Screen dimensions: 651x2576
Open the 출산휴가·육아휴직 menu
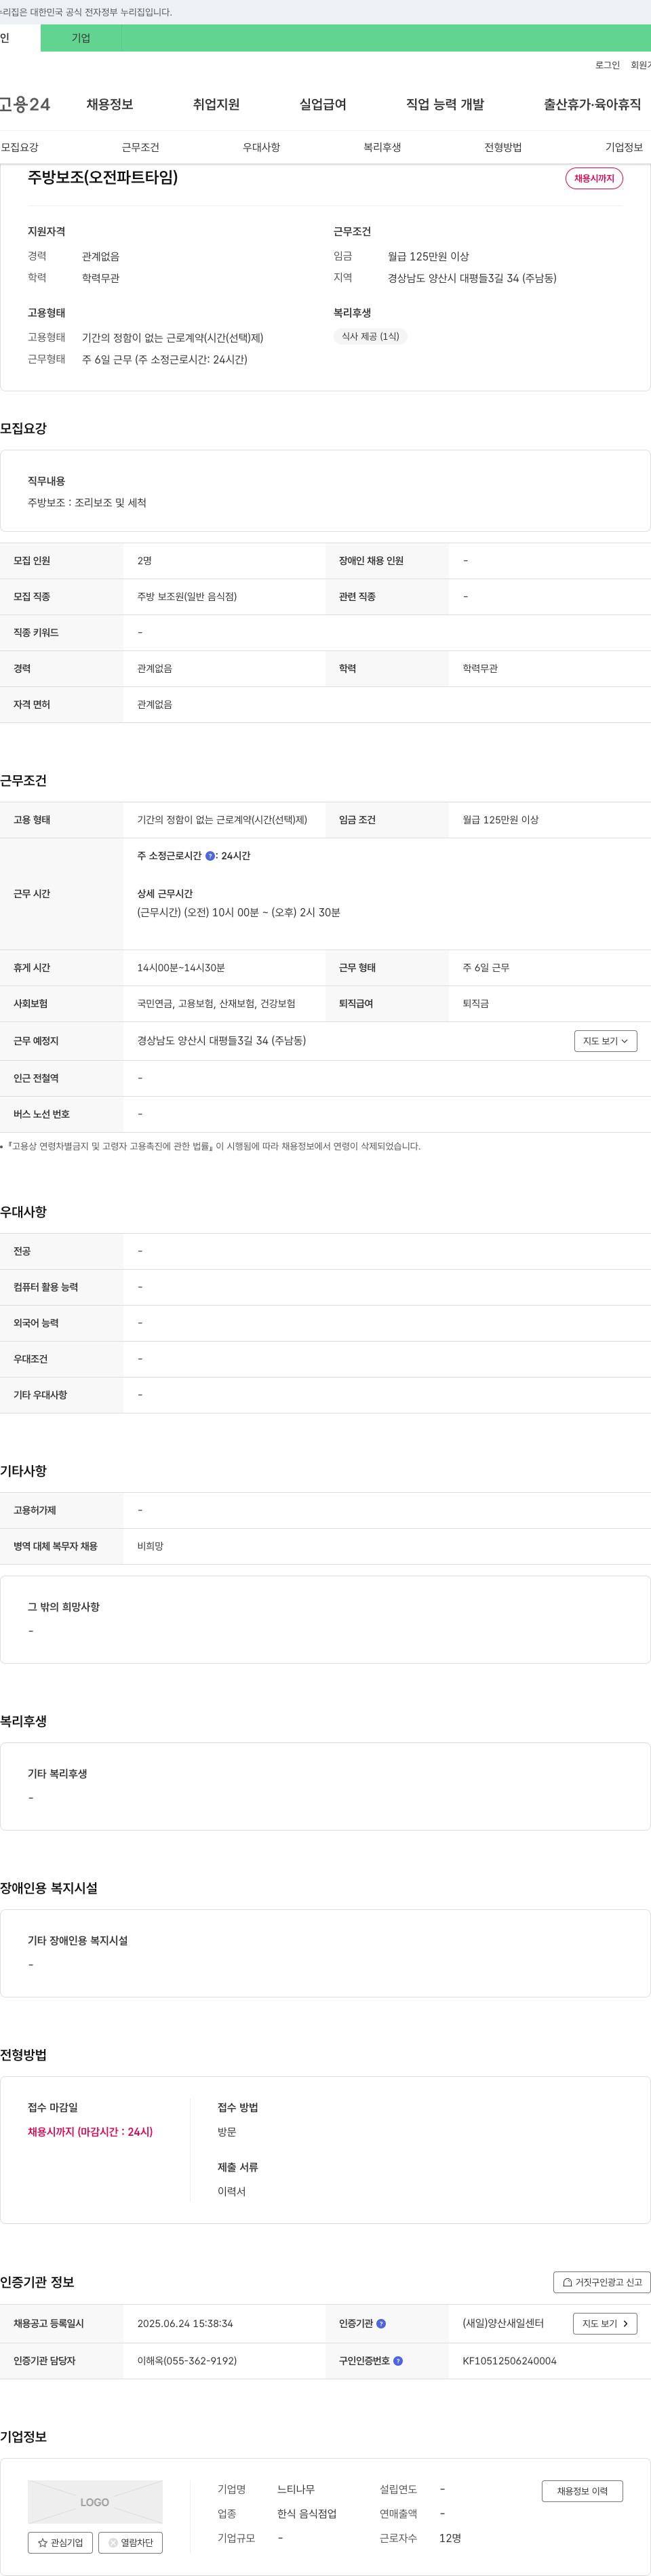point(592,104)
